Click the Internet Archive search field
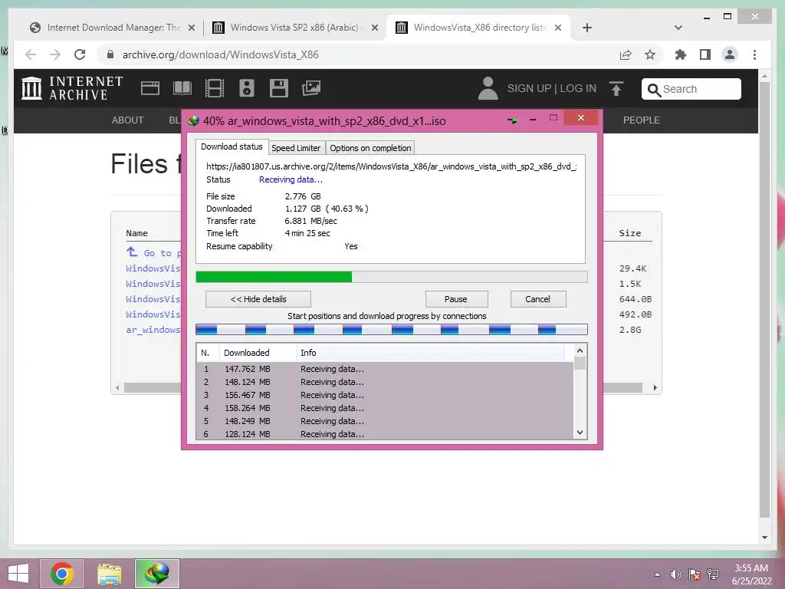Viewport: 785px width, 589px height. click(691, 89)
